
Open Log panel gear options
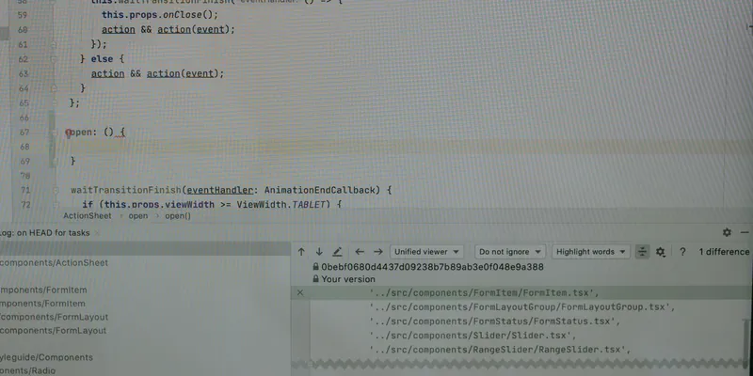pyautogui.click(x=727, y=232)
